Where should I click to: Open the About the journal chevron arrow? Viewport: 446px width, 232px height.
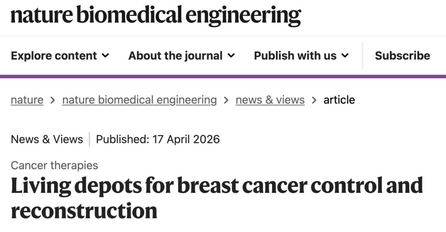click(x=231, y=56)
